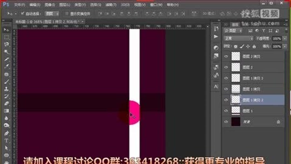Viewport: 291px width, 164px height.
Task: Hide the 背景 layer
Action: (x=226, y=121)
